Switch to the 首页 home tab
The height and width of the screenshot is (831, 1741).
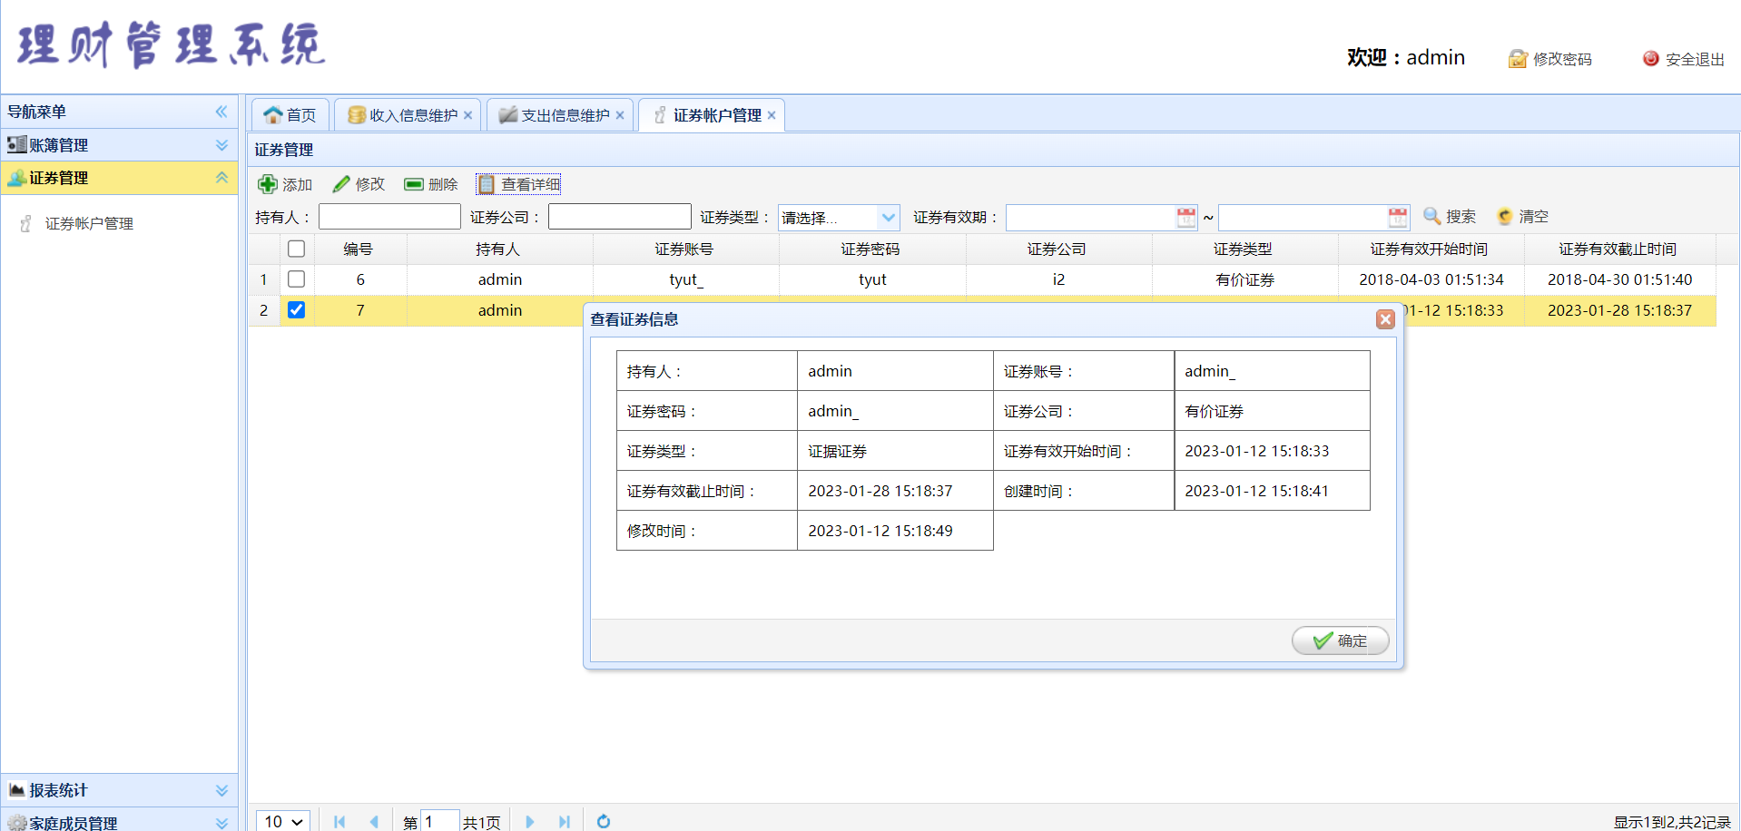tap(290, 115)
